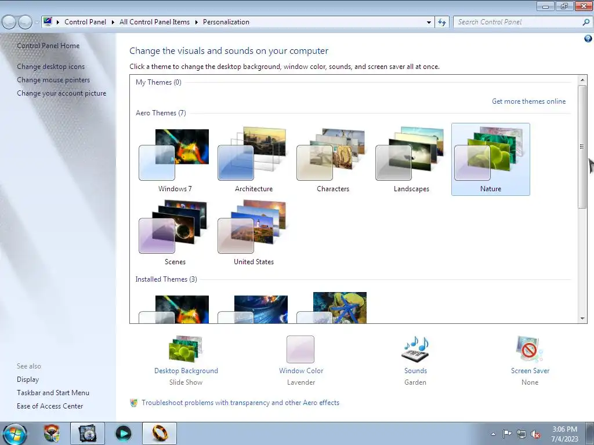Select the Windows 7 Aero theme

coord(175,159)
